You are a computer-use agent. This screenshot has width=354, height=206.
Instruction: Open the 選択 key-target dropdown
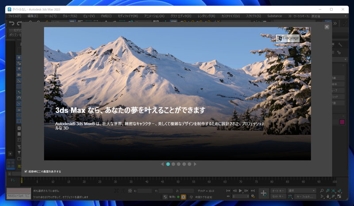point(302,191)
